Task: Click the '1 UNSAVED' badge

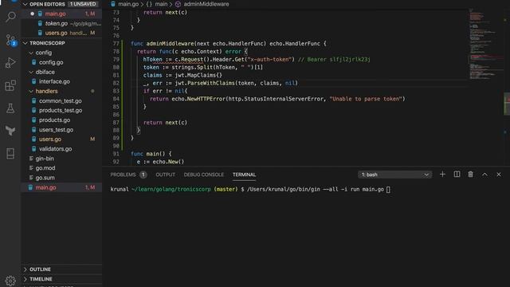Action: [x=83, y=4]
